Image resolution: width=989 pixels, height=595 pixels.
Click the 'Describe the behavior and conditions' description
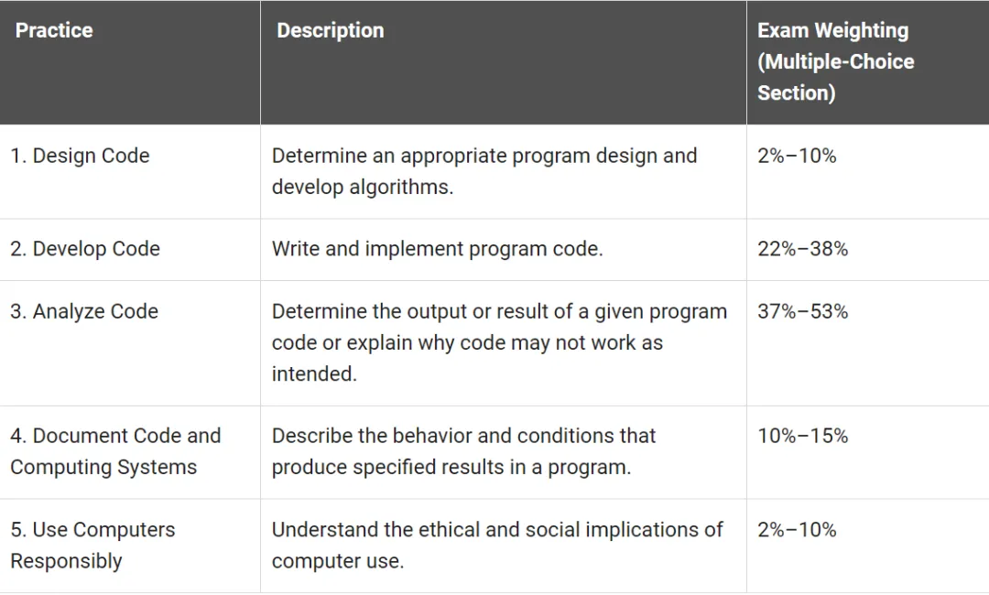click(463, 451)
